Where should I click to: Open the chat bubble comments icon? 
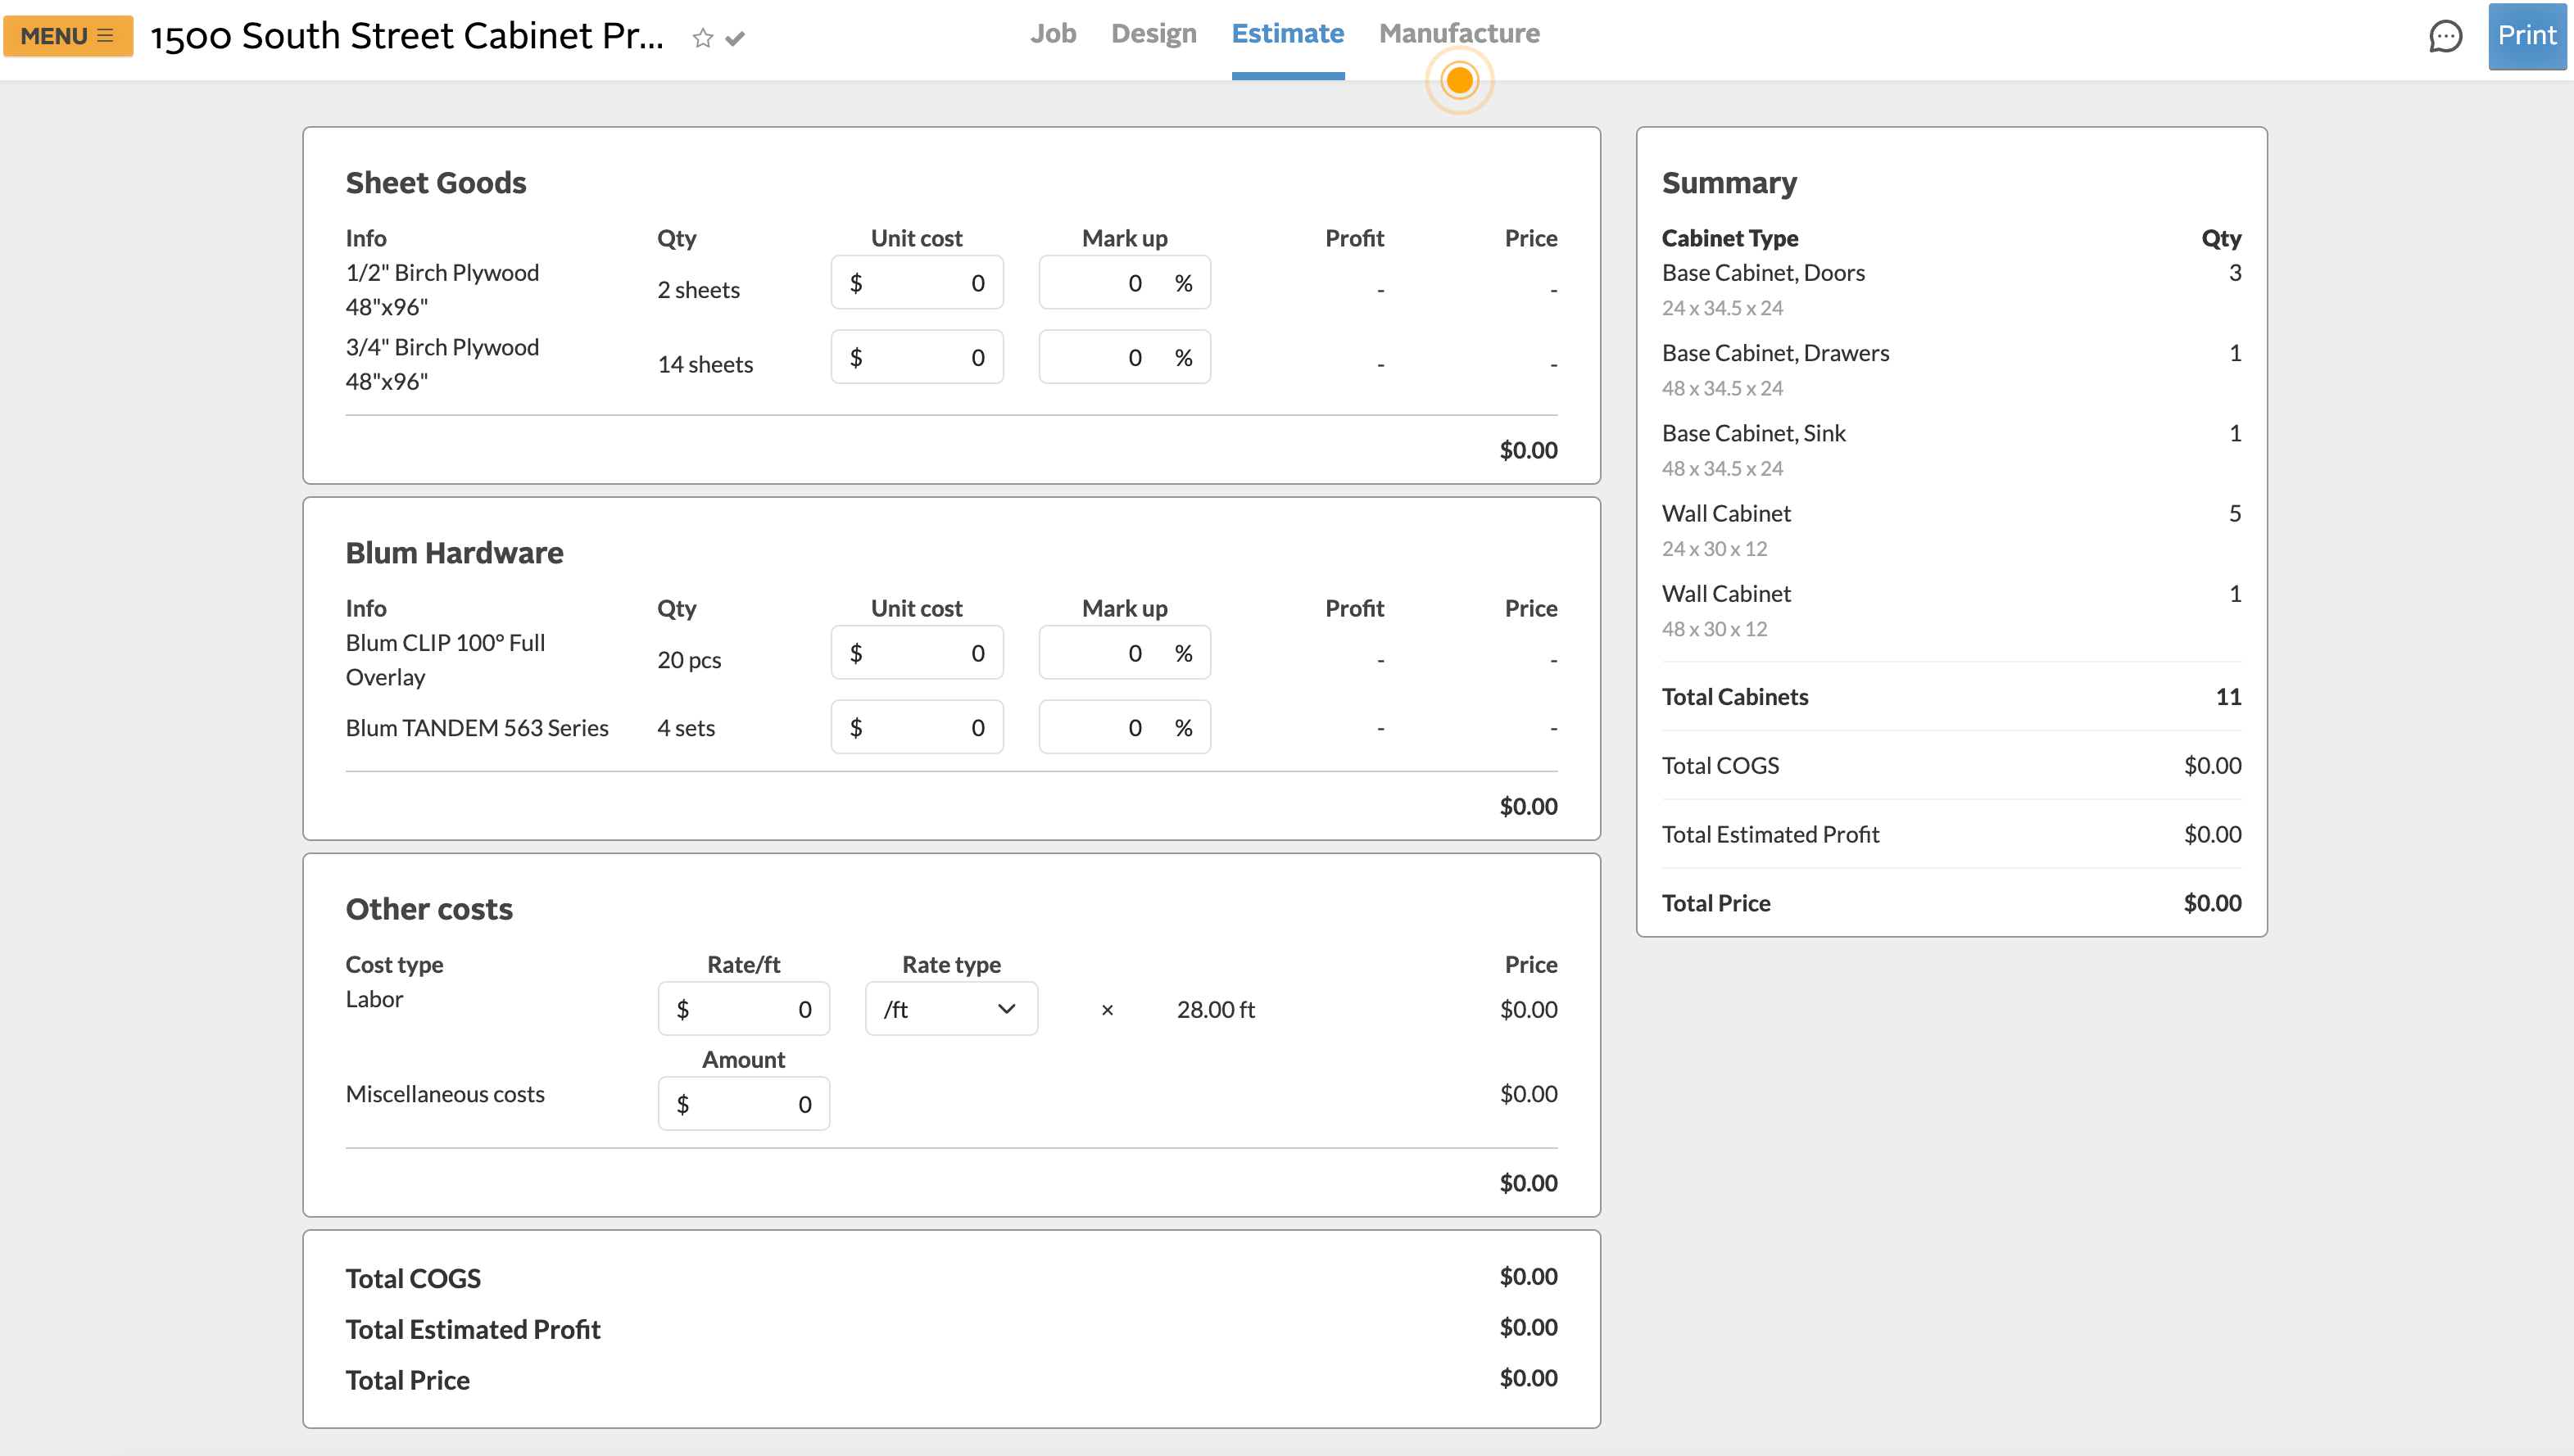pos(2445,36)
